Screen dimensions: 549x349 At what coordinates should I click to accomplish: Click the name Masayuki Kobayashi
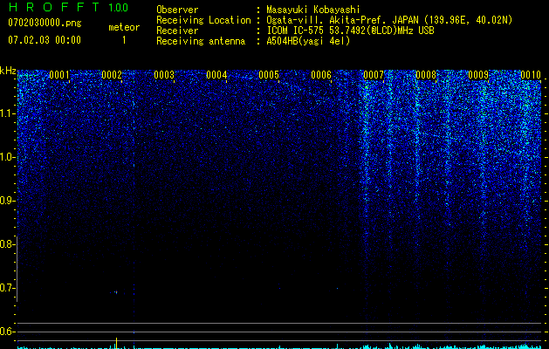(313, 10)
